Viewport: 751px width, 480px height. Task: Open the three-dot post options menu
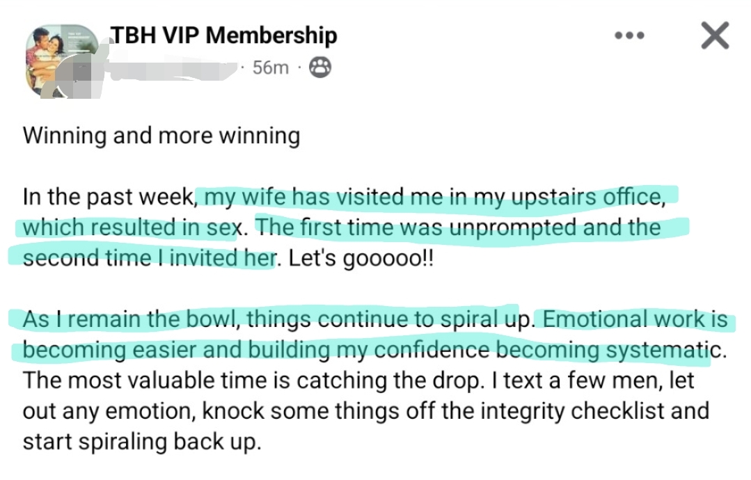(x=629, y=35)
